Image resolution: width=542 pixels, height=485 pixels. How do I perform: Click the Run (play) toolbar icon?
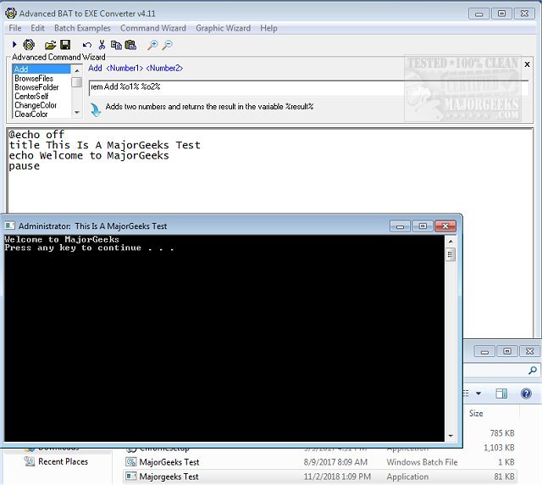(14, 44)
